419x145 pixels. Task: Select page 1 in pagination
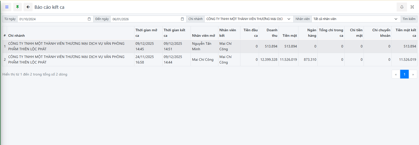tap(404, 74)
